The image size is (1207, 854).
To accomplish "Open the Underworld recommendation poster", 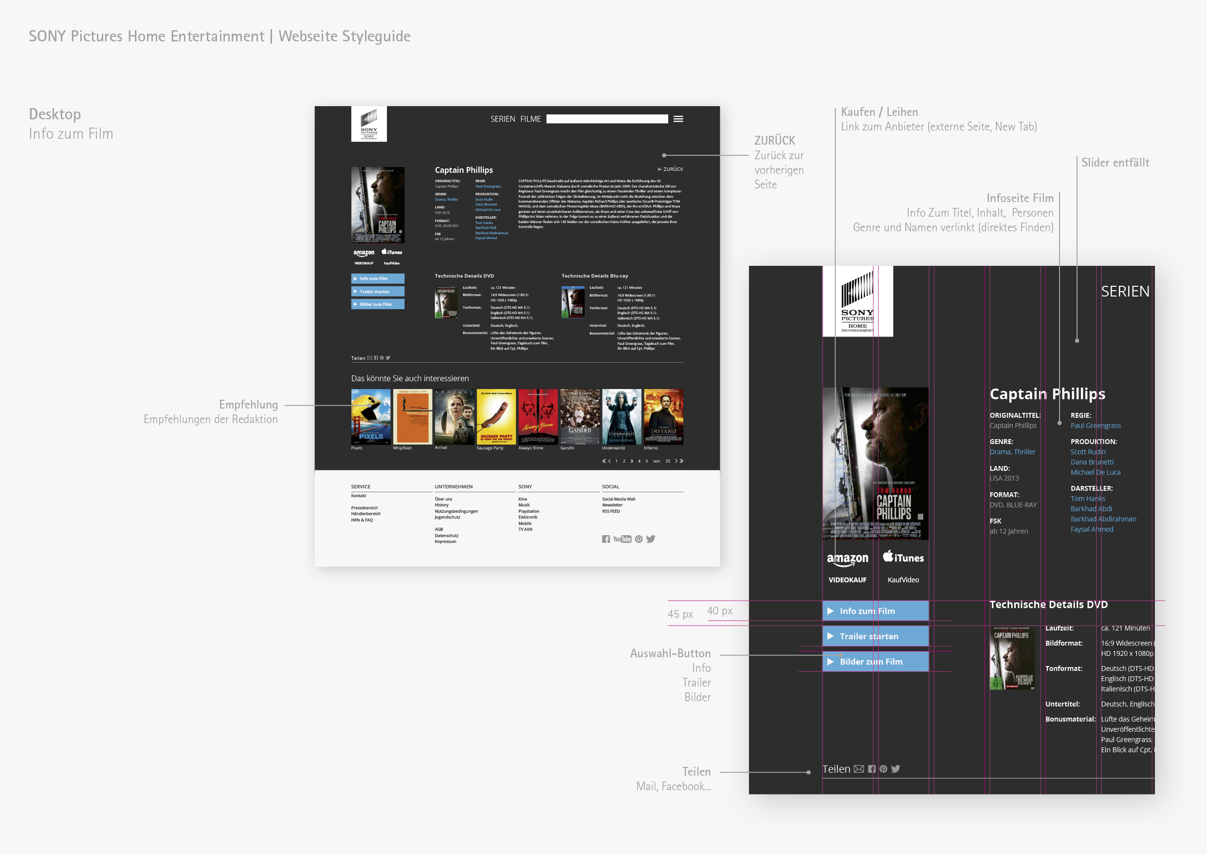I will 622,417.
